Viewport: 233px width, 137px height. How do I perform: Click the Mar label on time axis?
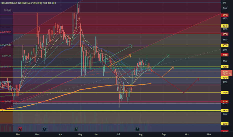pyautogui.click(x=37, y=134)
